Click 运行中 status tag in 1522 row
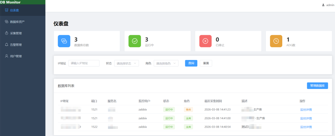This screenshot has width=335, height=136. tap(169, 127)
